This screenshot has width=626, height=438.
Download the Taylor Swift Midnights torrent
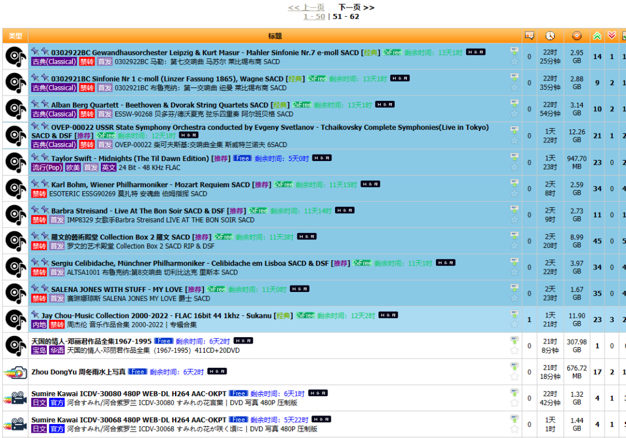coord(514,157)
